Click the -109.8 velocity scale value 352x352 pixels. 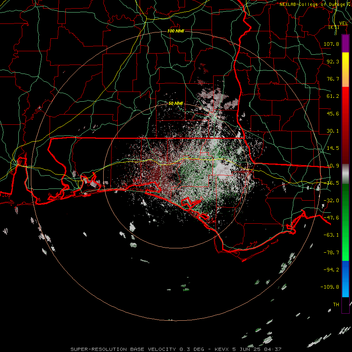point(330,287)
